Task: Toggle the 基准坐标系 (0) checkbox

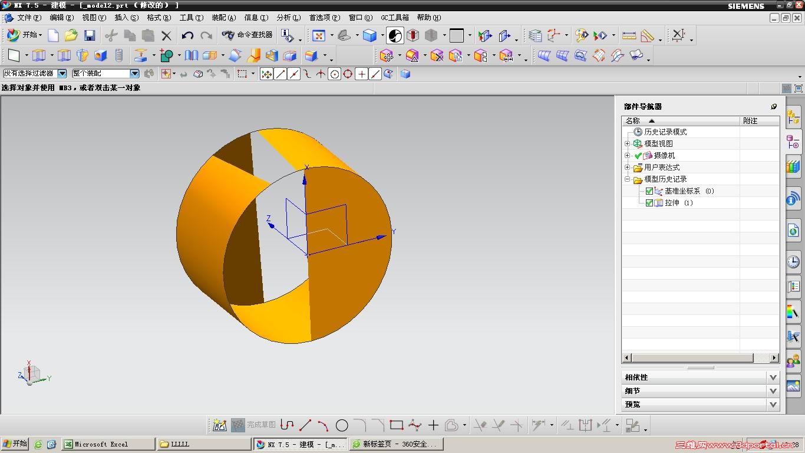Action: click(649, 191)
